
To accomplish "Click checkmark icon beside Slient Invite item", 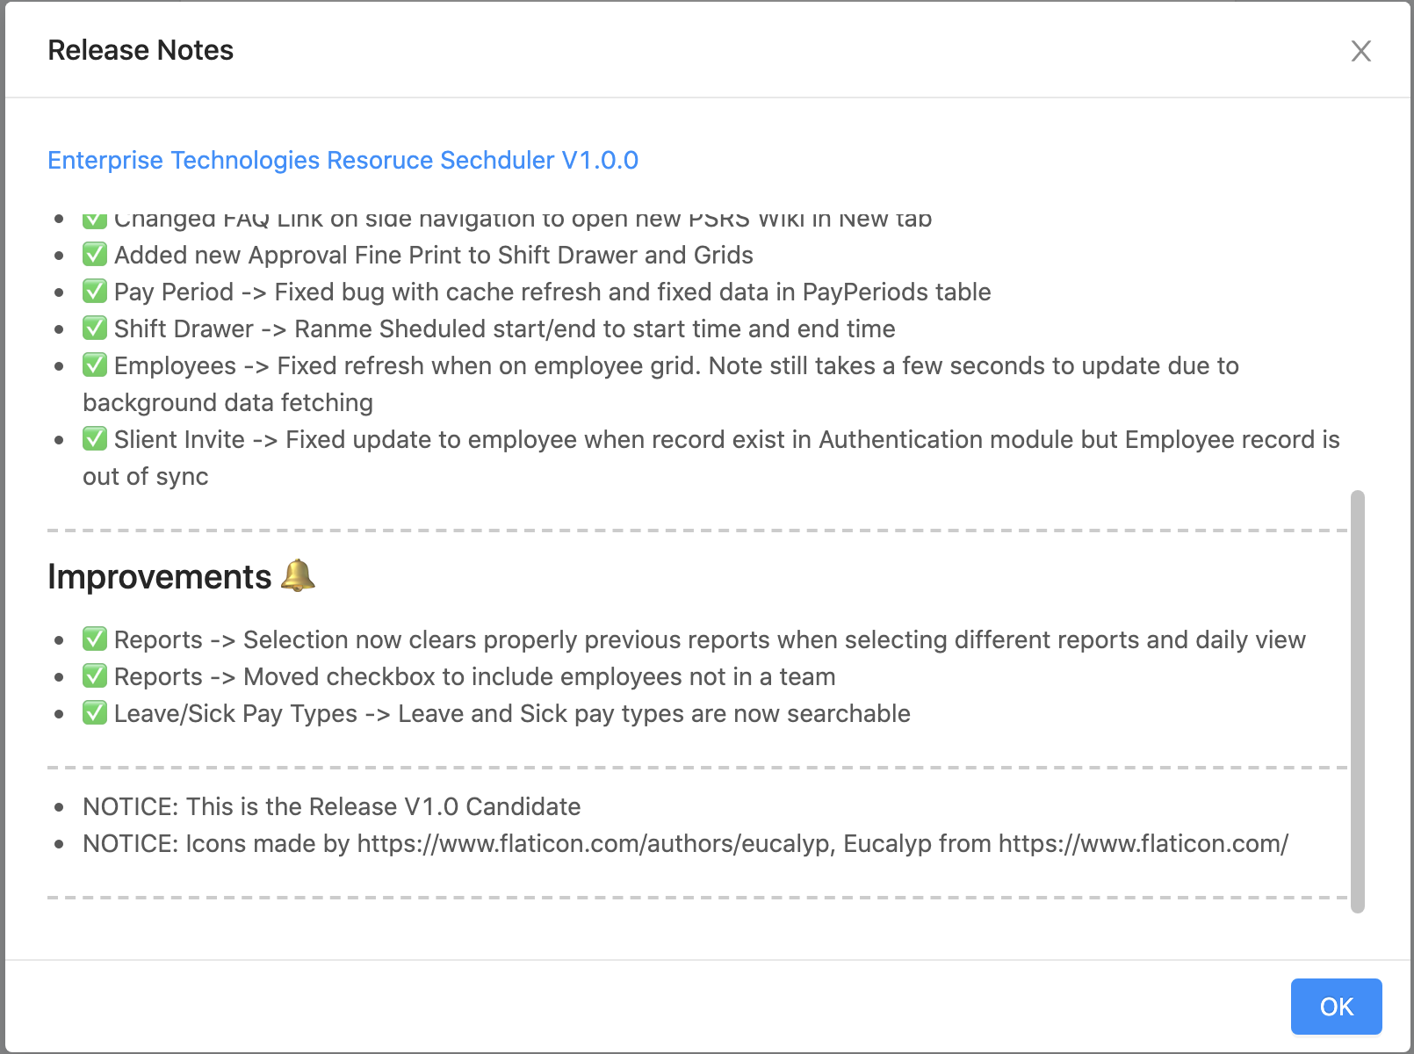I will 95,439.
